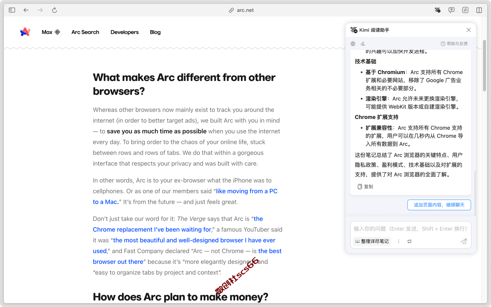Click the Kimi 阅读助手 logo icon
Image resolution: width=491 pixels, height=307 pixels.
pyautogui.click(x=354, y=30)
